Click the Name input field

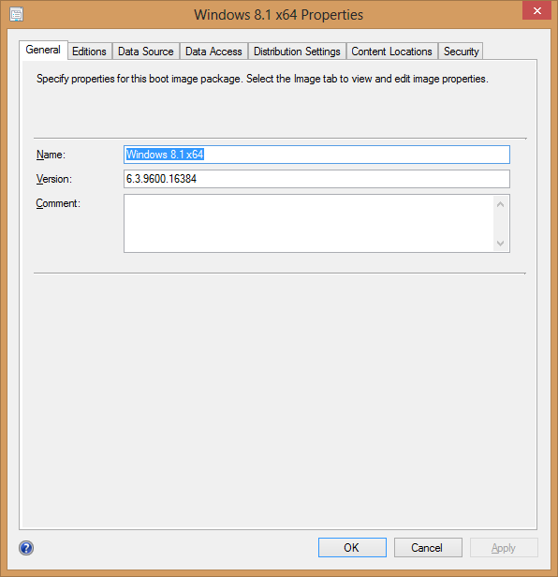click(x=316, y=155)
